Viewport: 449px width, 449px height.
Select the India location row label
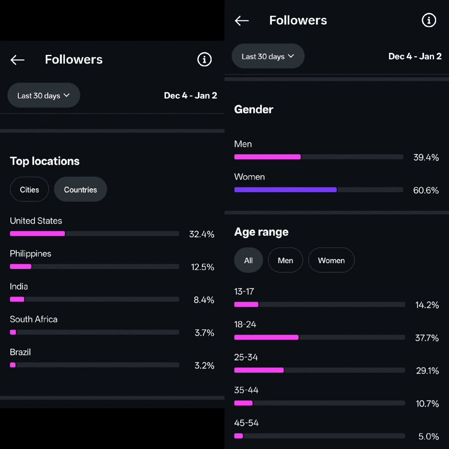19,286
